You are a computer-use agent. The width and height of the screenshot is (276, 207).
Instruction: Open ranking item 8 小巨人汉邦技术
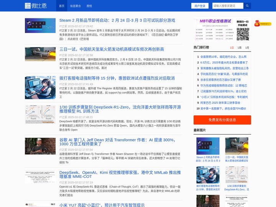[224, 97]
